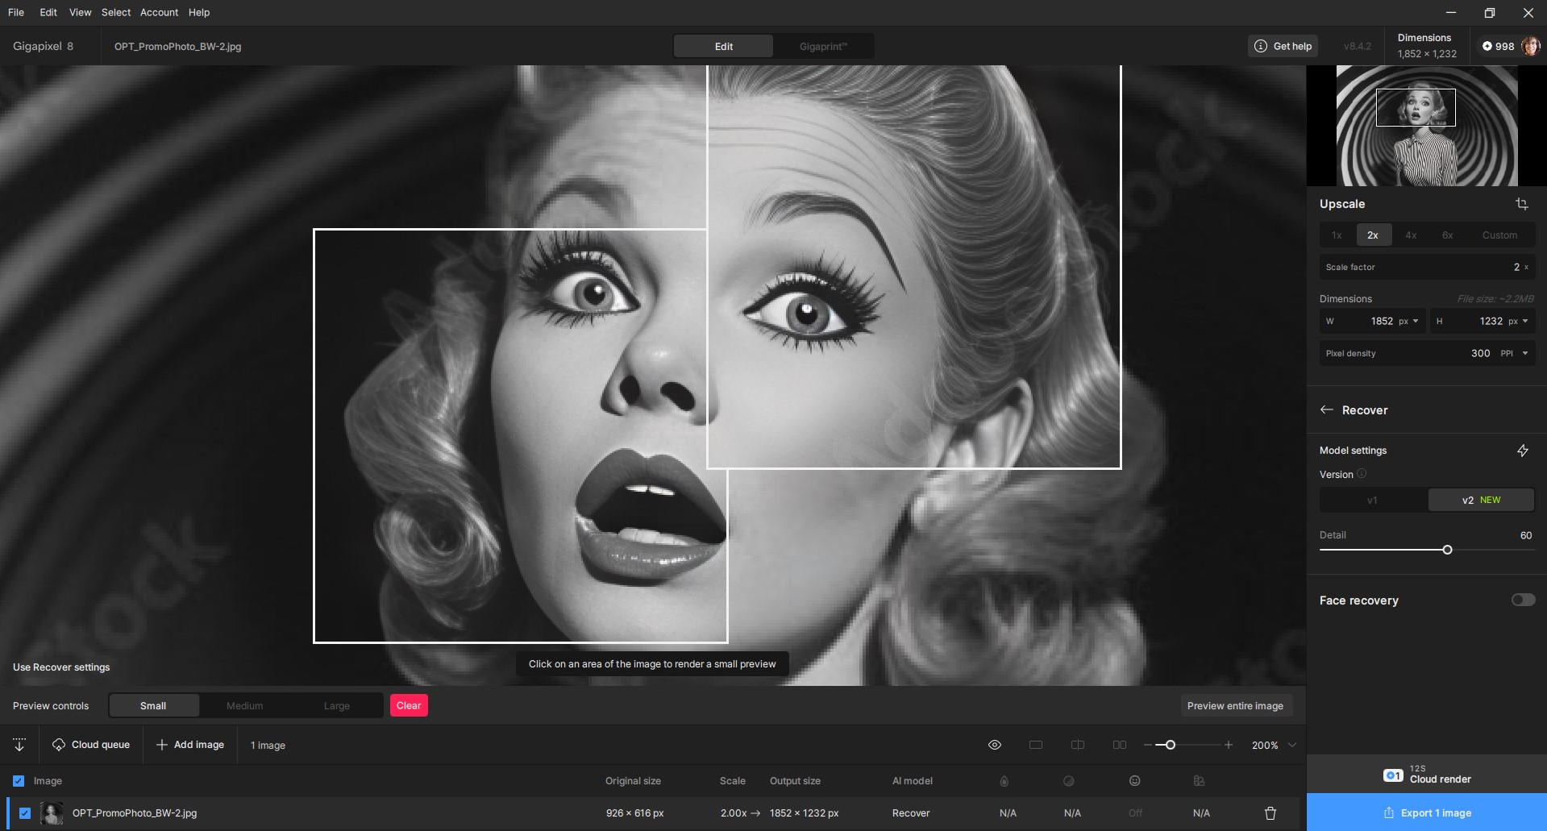This screenshot has height=831, width=1547.
Task: Click the crop icon beside Upscale
Action: tap(1522, 204)
